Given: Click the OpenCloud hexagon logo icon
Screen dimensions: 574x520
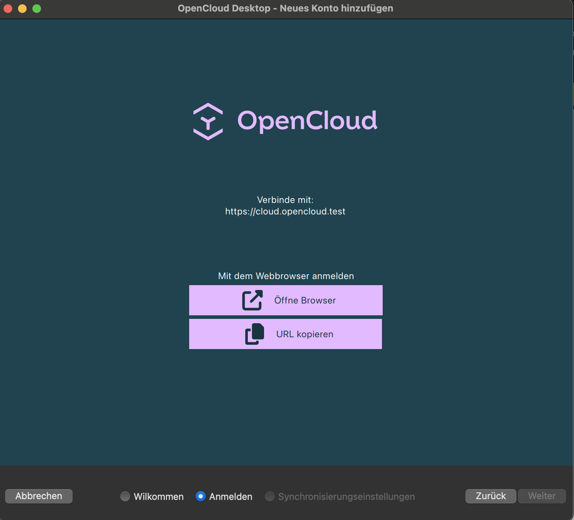Looking at the screenshot, I should point(208,121).
